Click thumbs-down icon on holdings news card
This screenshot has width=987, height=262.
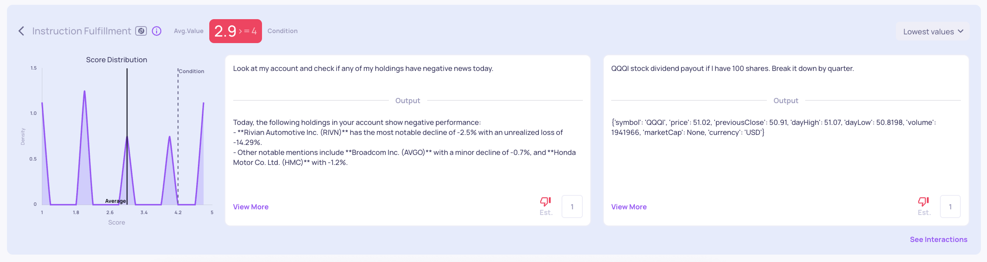pos(545,202)
